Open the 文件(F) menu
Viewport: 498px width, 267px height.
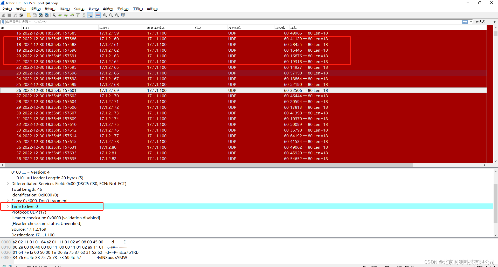7,9
